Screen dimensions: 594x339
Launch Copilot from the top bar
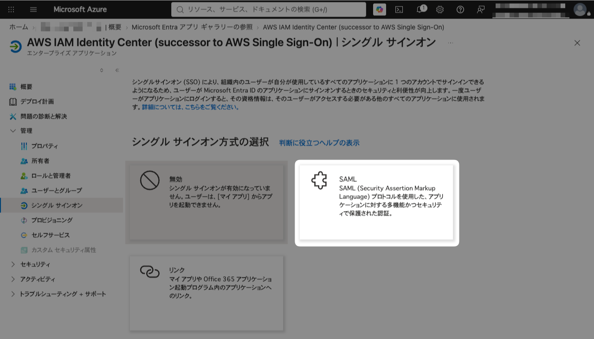tap(379, 9)
